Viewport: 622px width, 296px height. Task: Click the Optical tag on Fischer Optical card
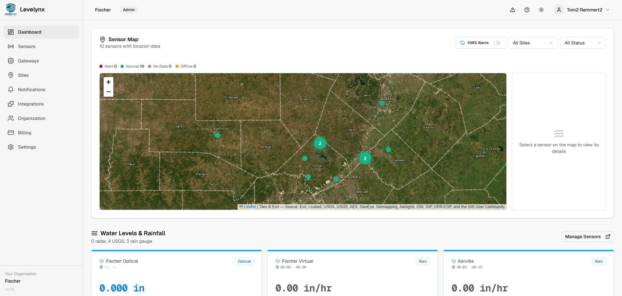click(244, 261)
